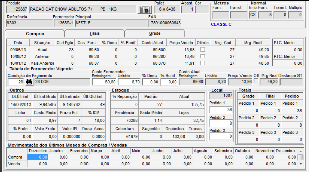This screenshot has width=309, height=172.
Task: Select row dated 09/05/13
Action: pos(138,50)
